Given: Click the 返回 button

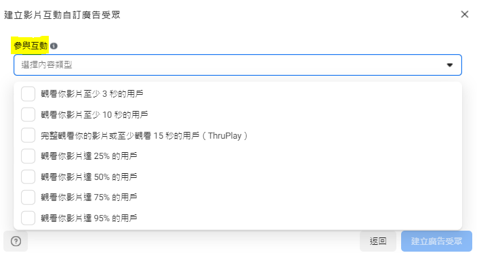Looking at the screenshot, I should click(378, 241).
